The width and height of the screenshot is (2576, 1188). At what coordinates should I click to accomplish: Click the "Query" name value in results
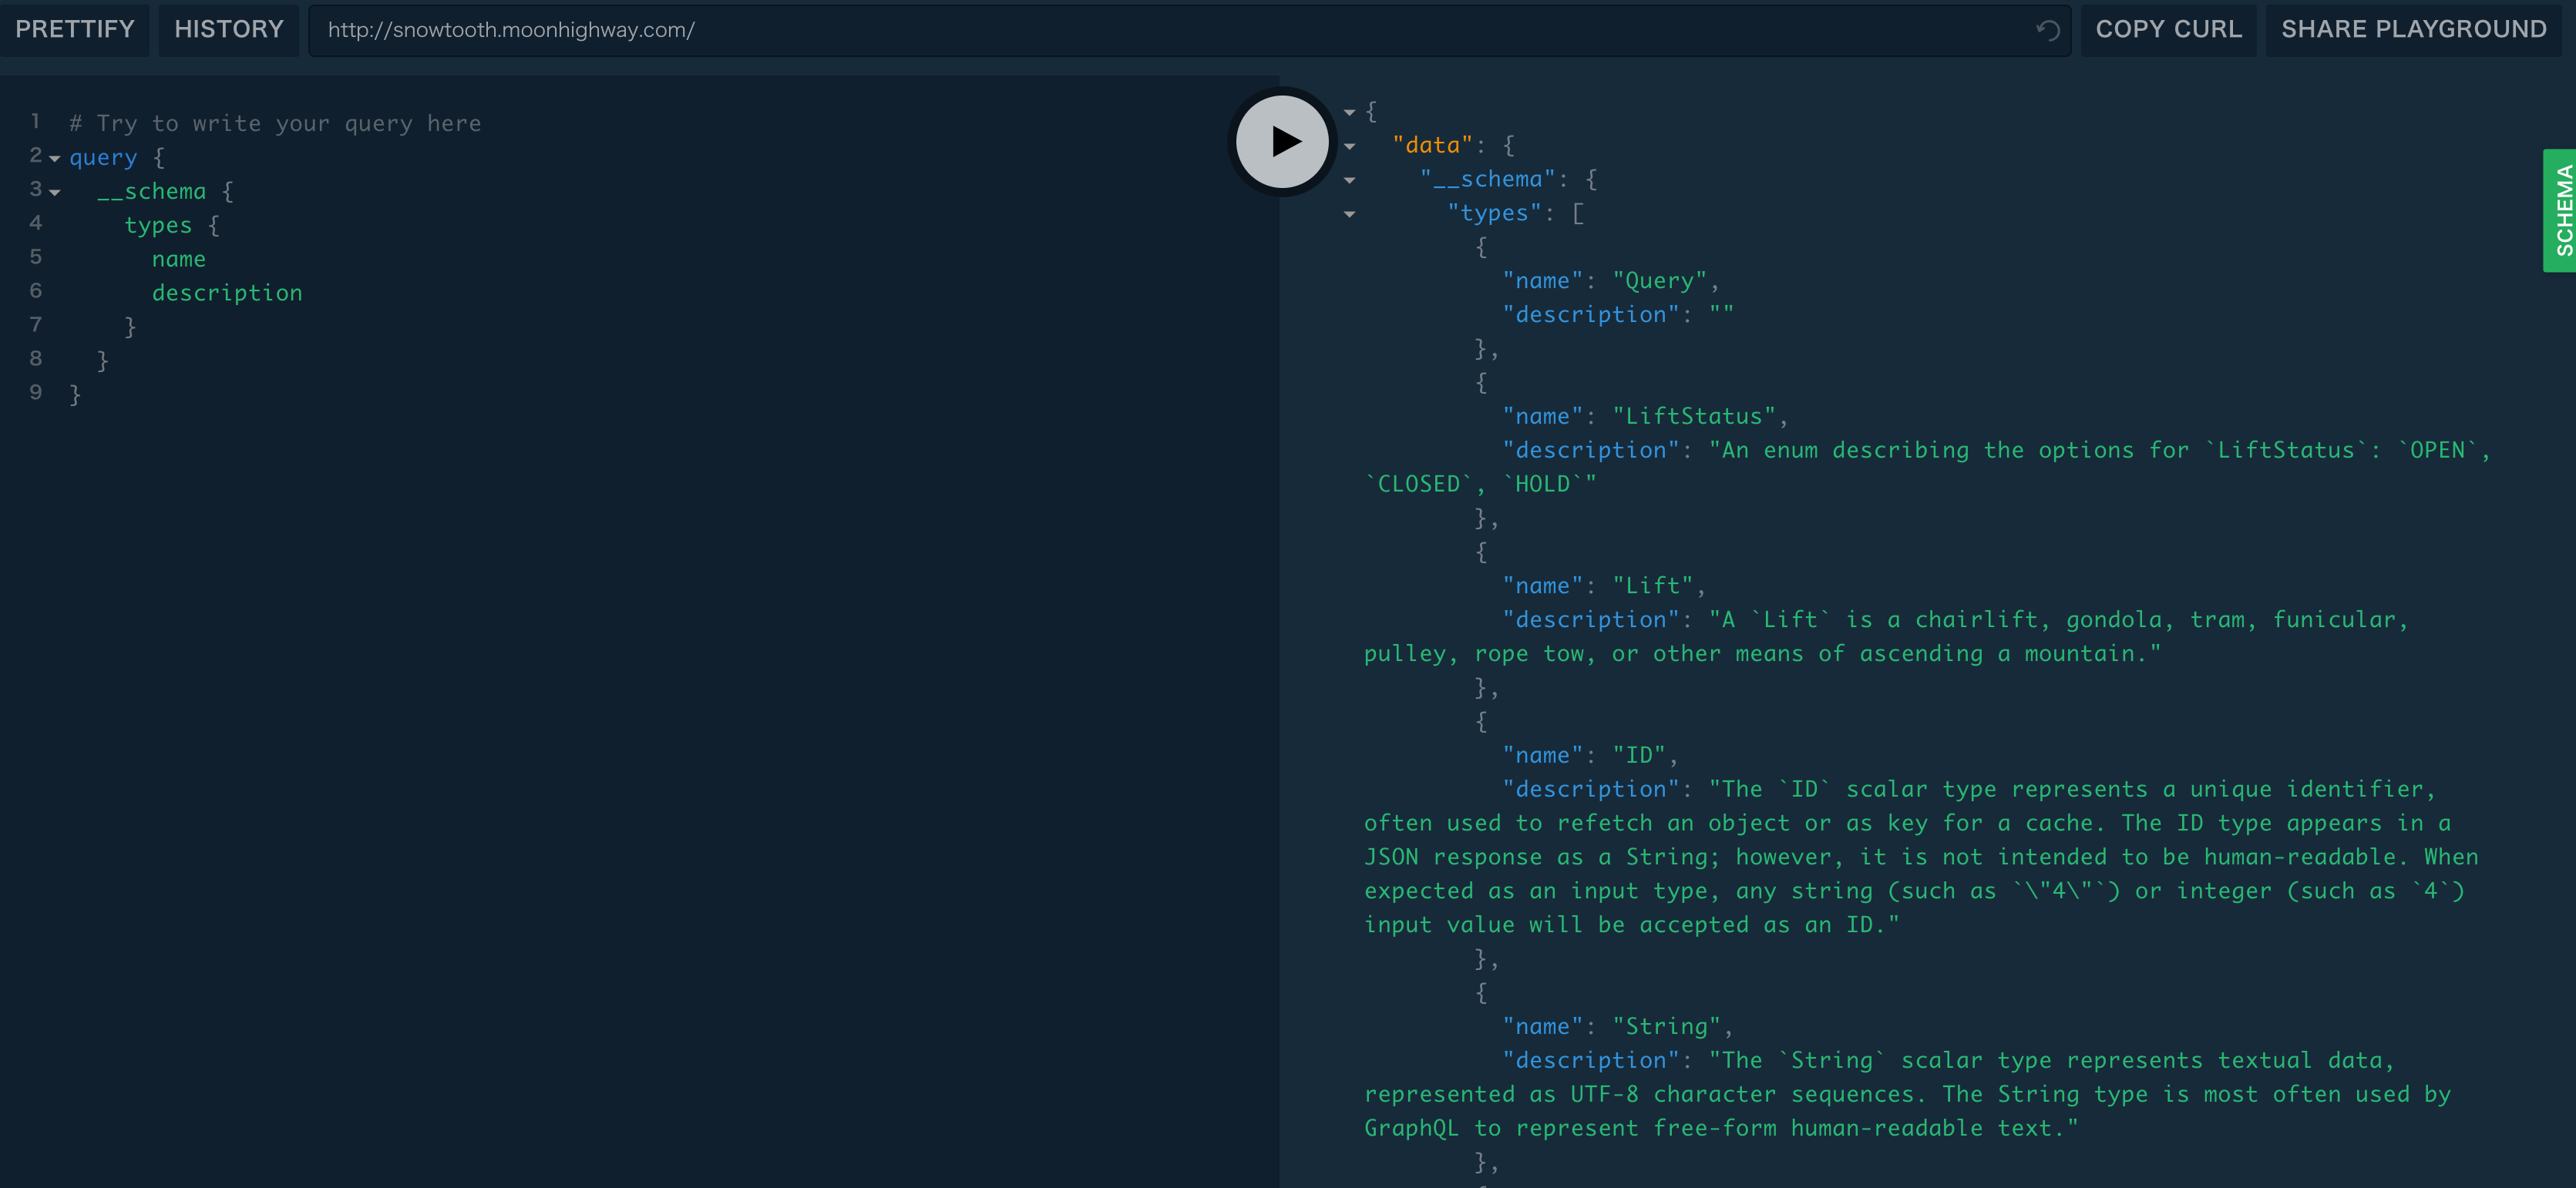[x=1660, y=280]
